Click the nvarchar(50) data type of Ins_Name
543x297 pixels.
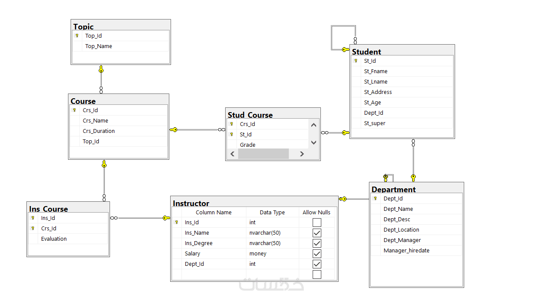[272, 233]
